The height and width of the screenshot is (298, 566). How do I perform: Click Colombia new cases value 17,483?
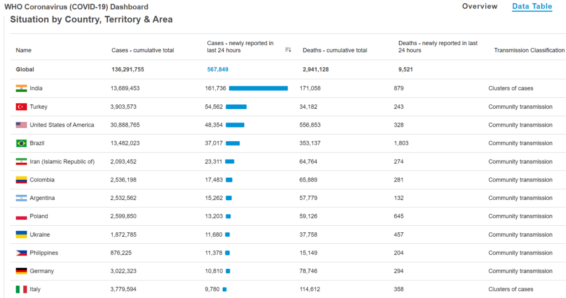[x=214, y=180]
